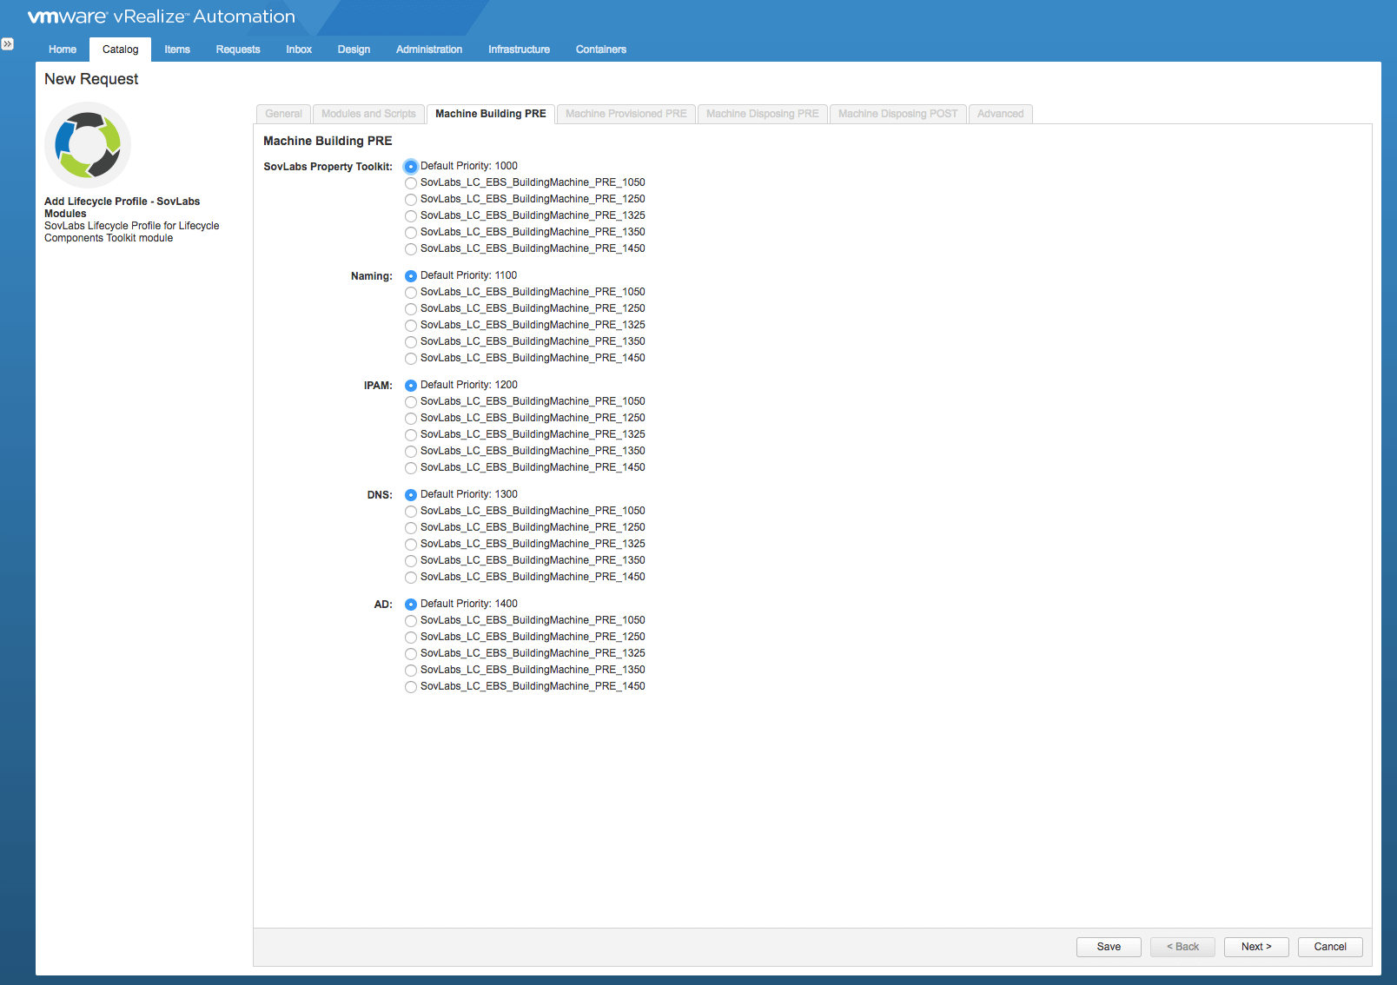Pick PRE_1250 option under AD

coord(411,638)
